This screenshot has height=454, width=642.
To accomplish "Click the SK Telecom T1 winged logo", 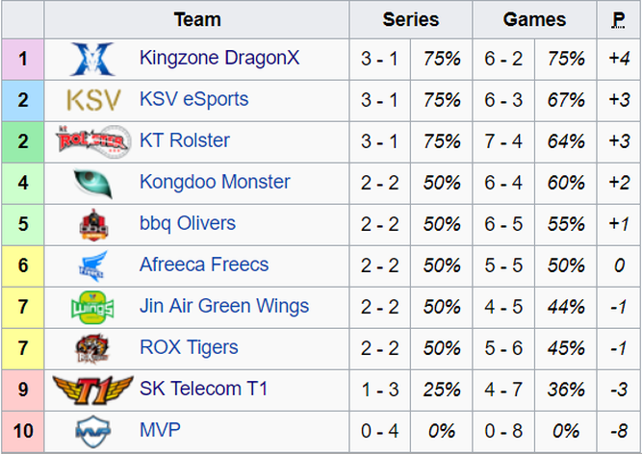I will [x=92, y=390].
